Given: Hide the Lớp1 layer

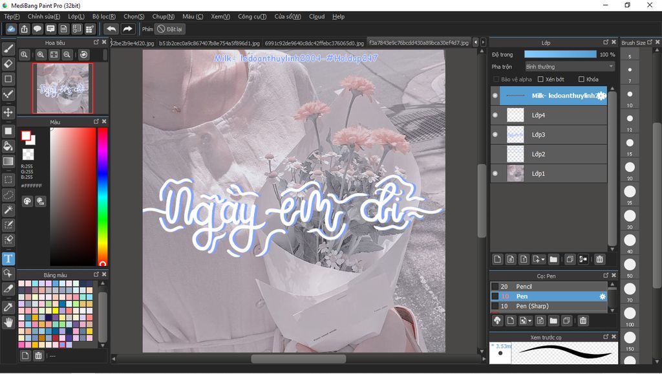Looking at the screenshot, I should (x=495, y=173).
